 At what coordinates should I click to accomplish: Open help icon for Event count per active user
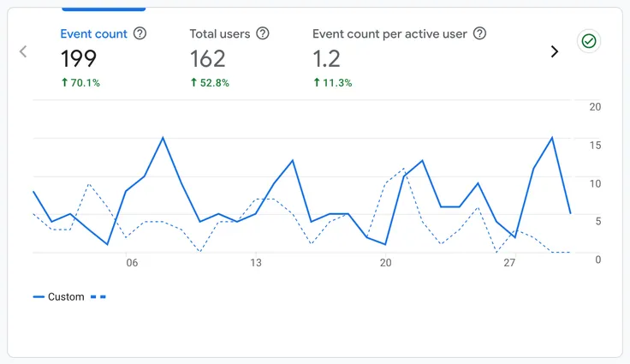tap(480, 34)
